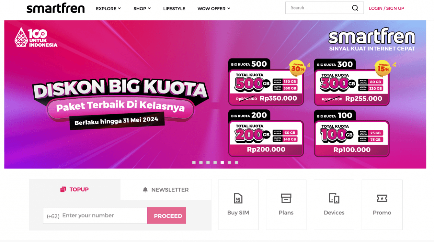Click the 100% Untuk Indonesia badge
The image size is (434, 242).
(x=36, y=37)
